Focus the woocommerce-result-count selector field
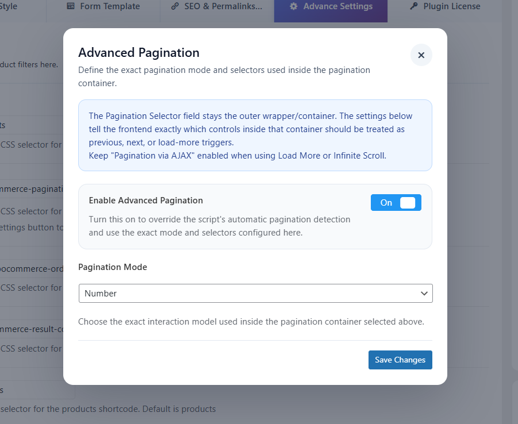The image size is (518, 424). (32, 329)
